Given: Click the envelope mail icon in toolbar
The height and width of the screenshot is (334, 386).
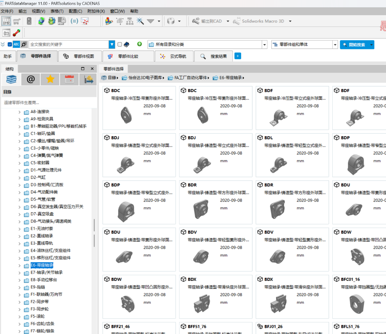Looking at the screenshot, I should click(85, 21).
